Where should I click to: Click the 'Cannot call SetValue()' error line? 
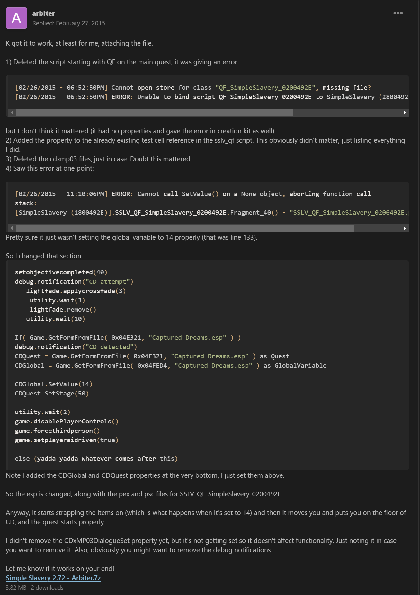click(x=193, y=194)
